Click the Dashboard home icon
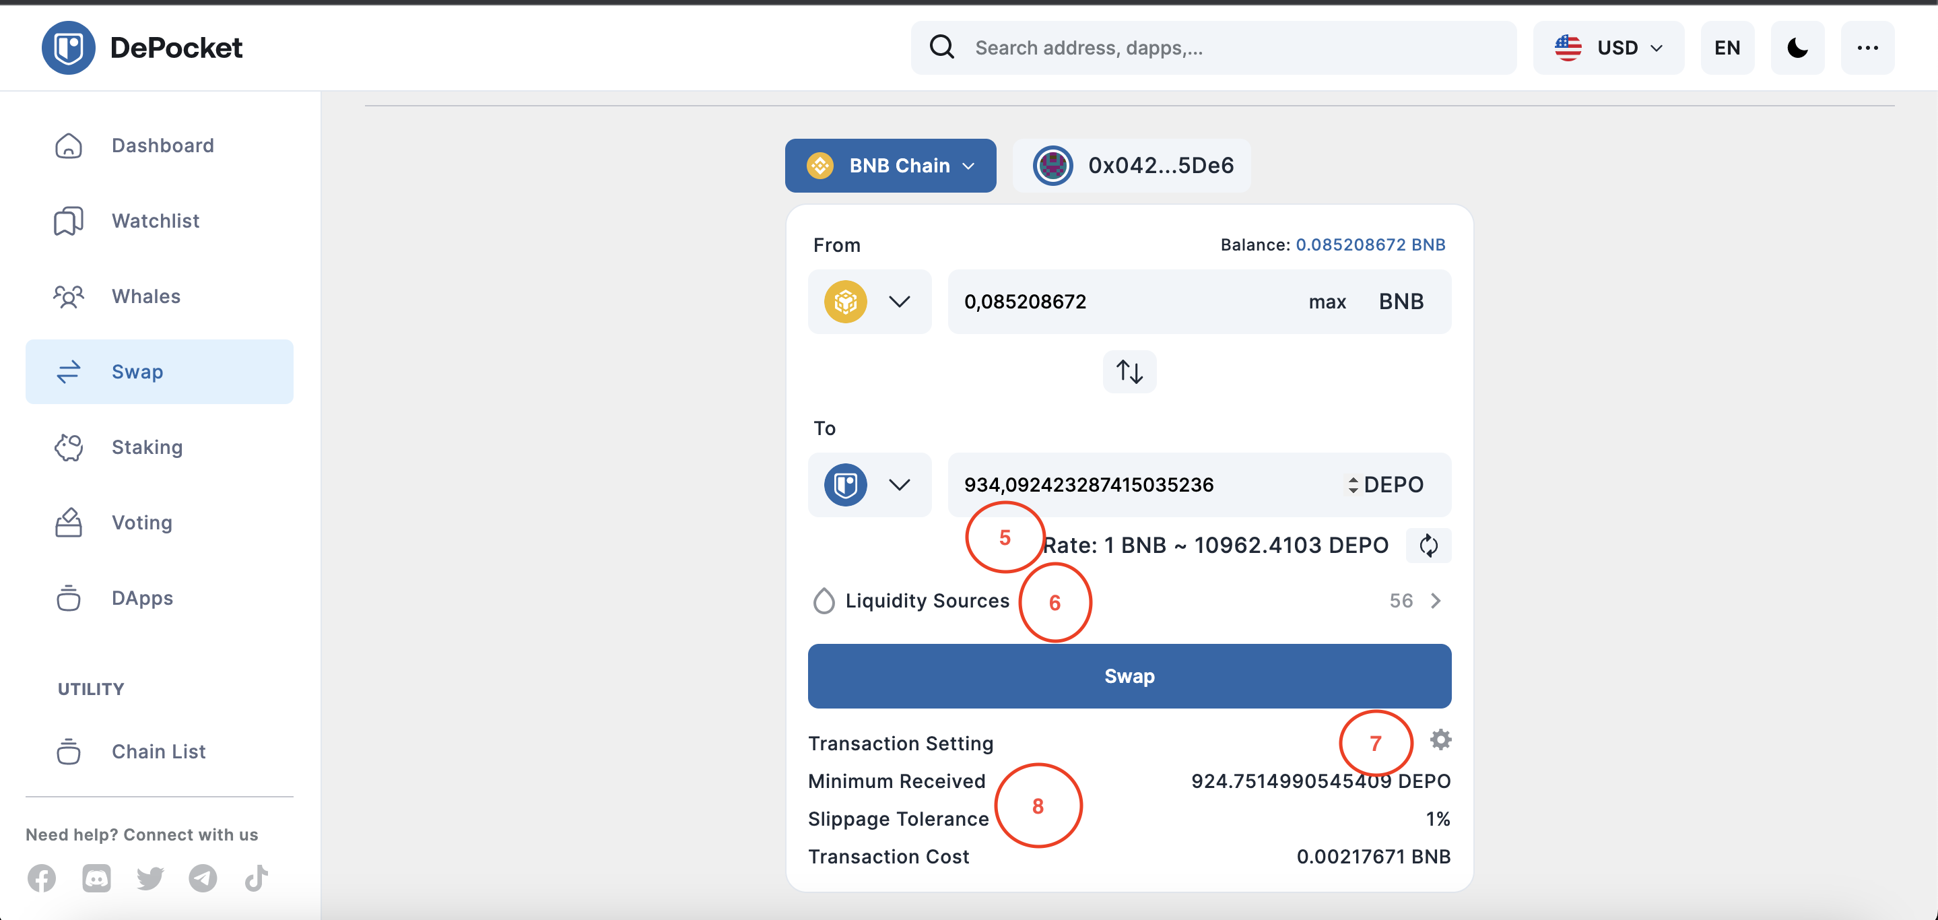 point(69,145)
